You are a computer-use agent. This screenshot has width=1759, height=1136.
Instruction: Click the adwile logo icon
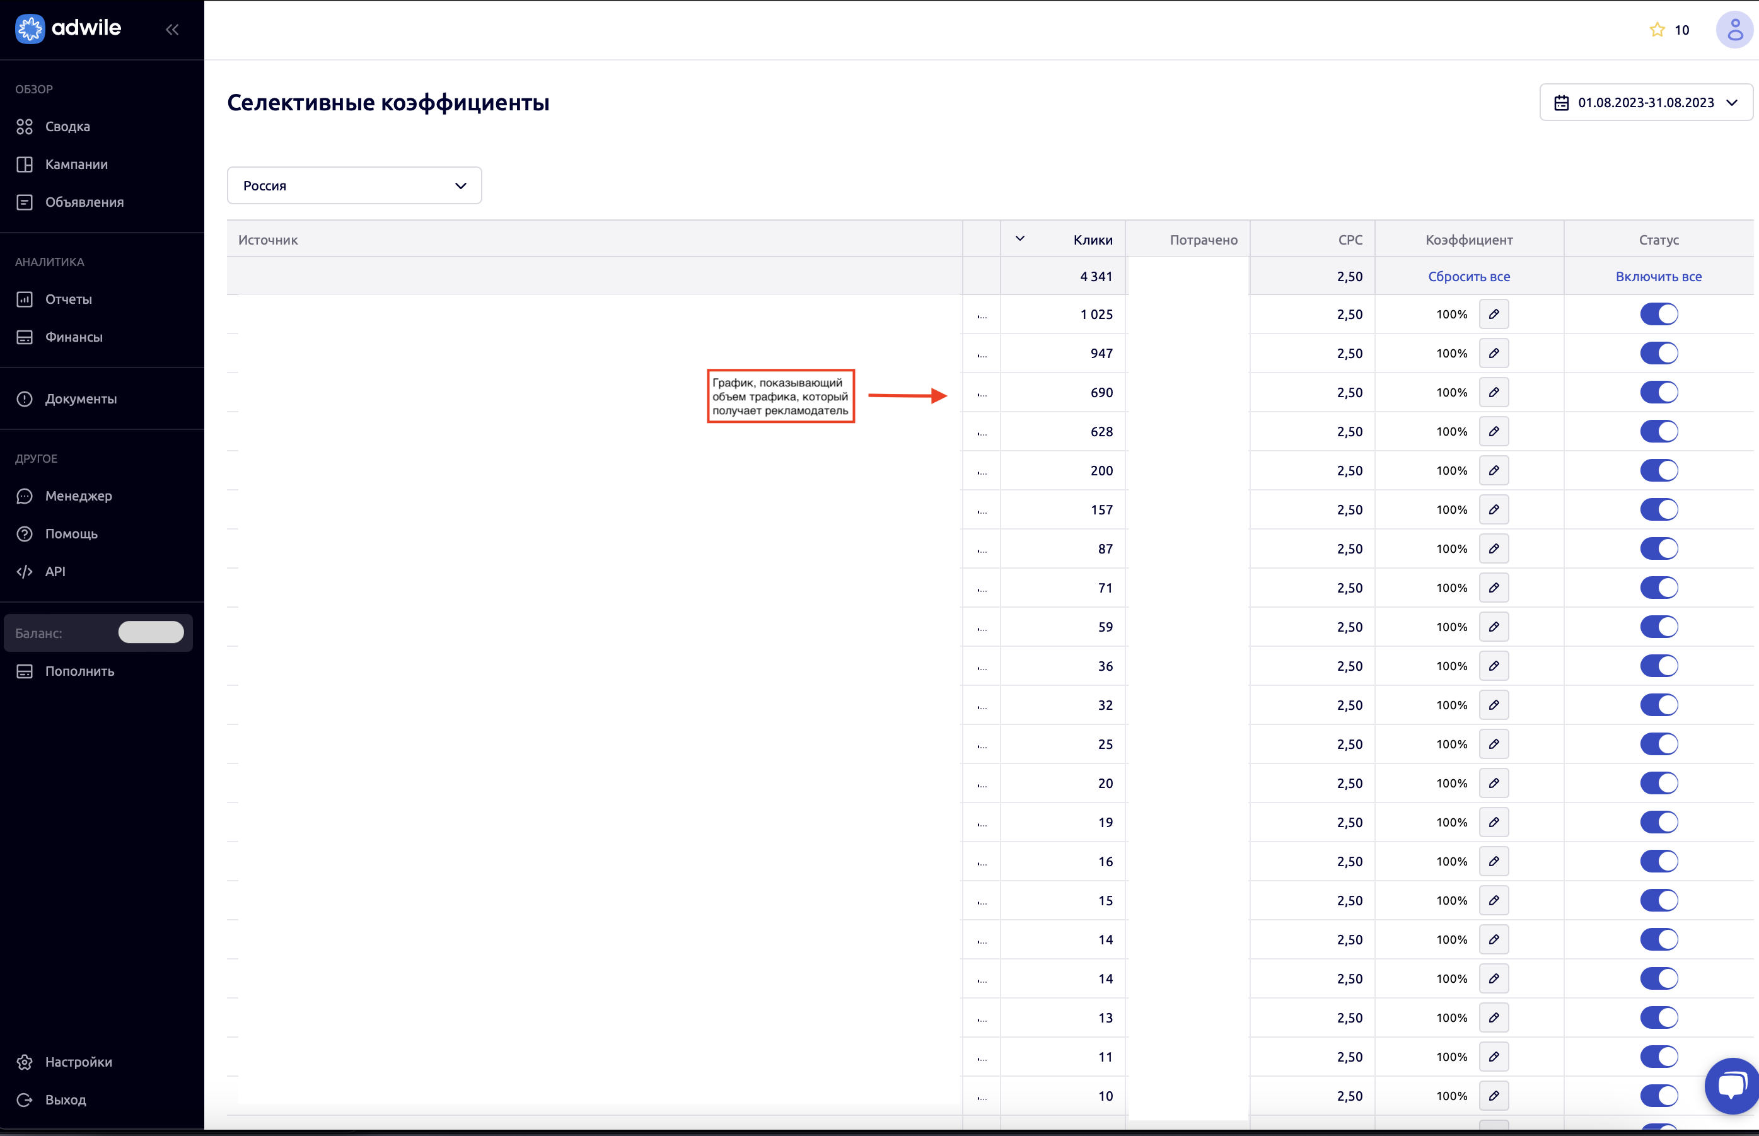tap(30, 29)
